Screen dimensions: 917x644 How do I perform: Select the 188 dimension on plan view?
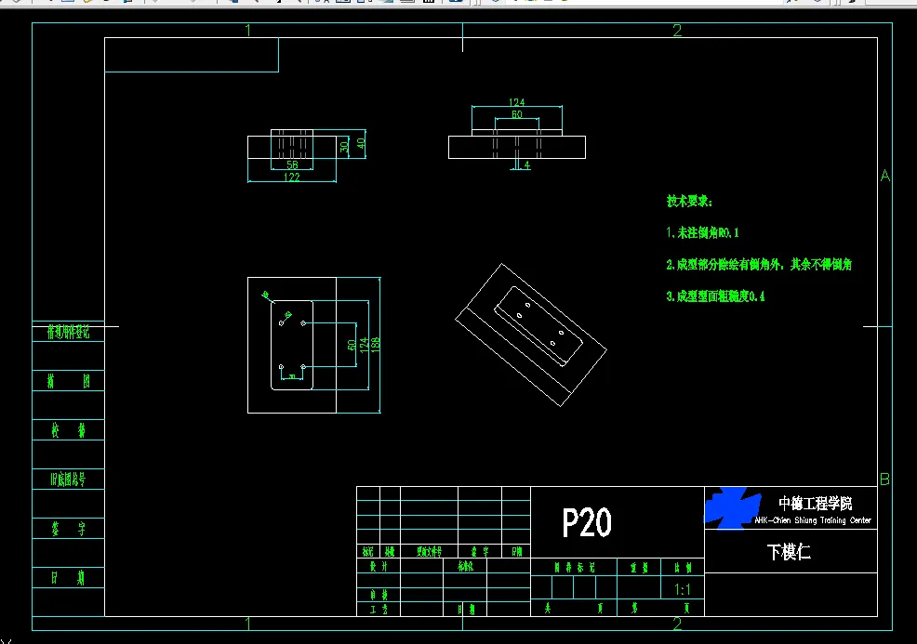[x=376, y=344]
